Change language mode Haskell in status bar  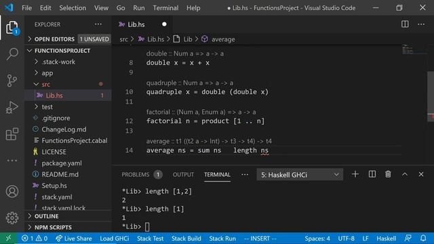click(x=386, y=238)
